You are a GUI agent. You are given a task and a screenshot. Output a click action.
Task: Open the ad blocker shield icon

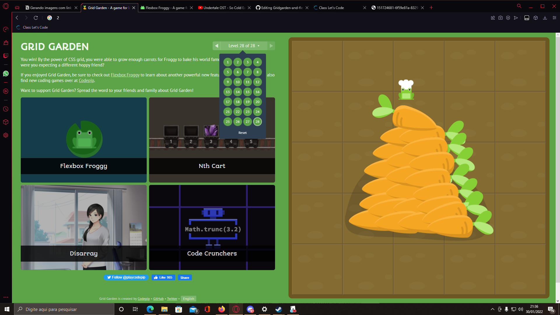tap(508, 18)
